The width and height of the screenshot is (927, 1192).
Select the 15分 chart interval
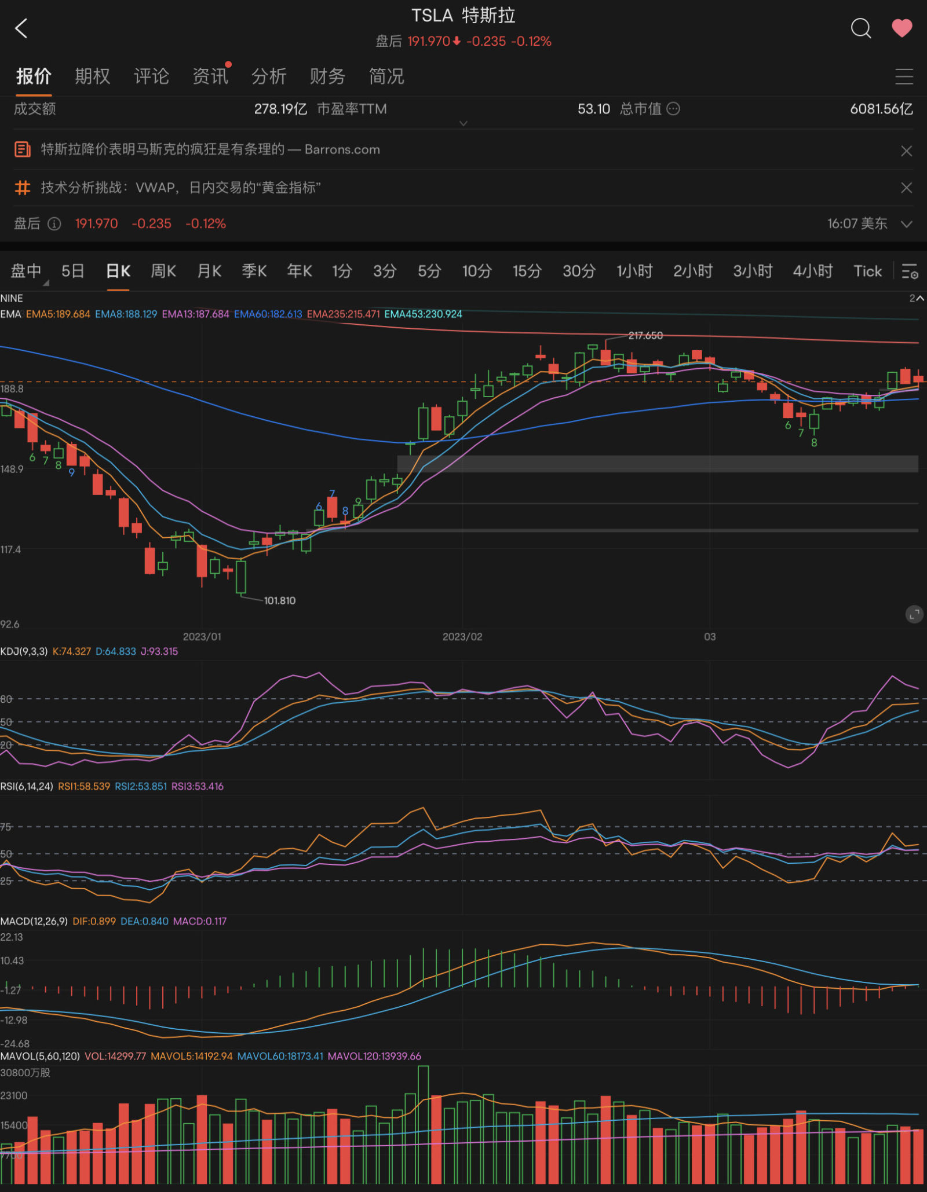527,271
